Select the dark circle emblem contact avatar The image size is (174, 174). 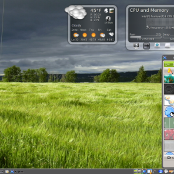(169, 89)
